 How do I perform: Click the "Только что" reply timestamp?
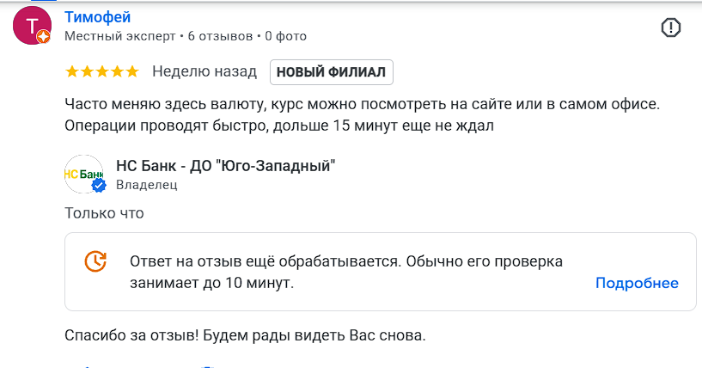tap(104, 212)
